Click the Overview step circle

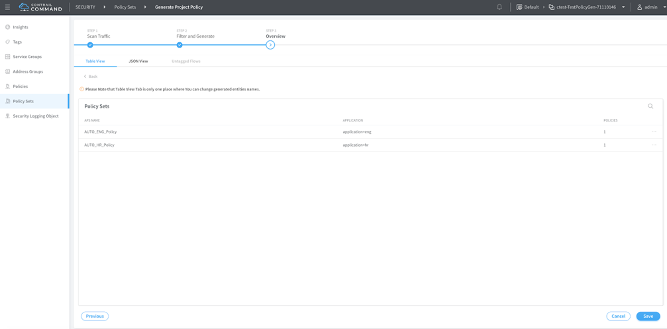(270, 44)
